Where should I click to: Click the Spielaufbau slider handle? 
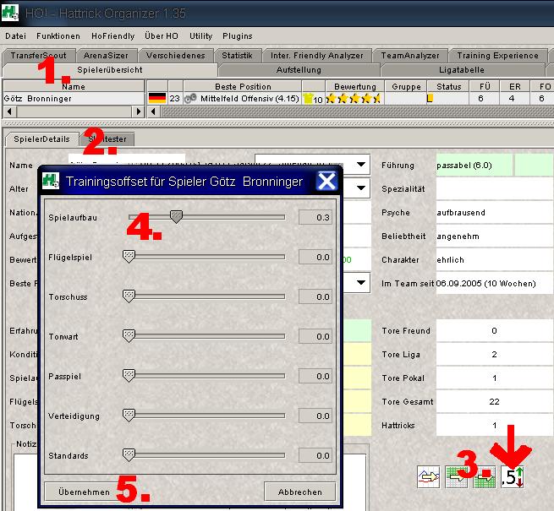(176, 217)
